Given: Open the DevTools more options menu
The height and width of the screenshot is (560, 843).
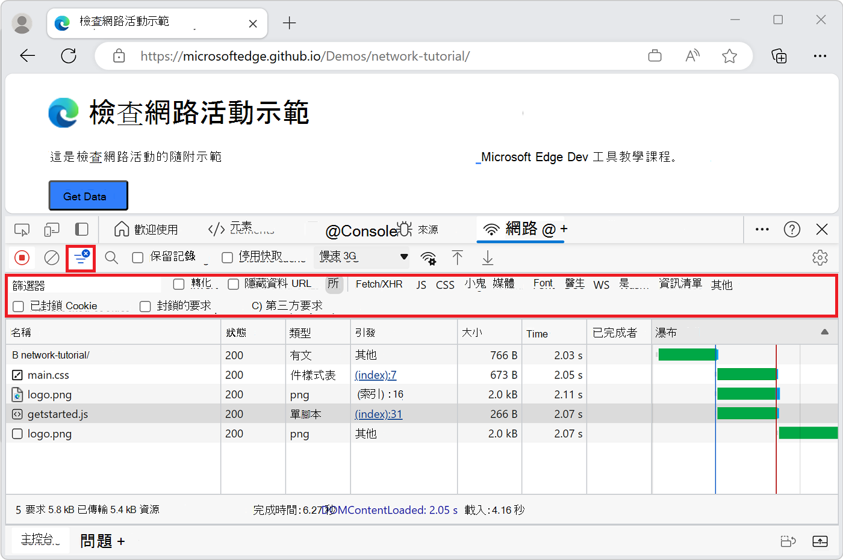Looking at the screenshot, I should (762, 229).
